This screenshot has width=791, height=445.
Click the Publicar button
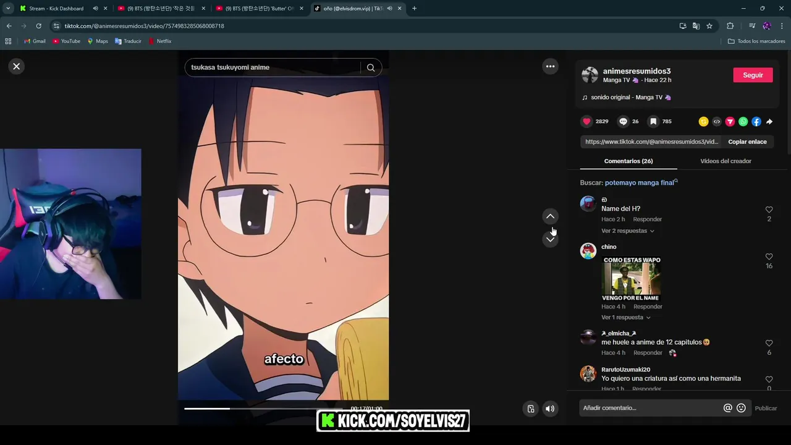point(766,408)
